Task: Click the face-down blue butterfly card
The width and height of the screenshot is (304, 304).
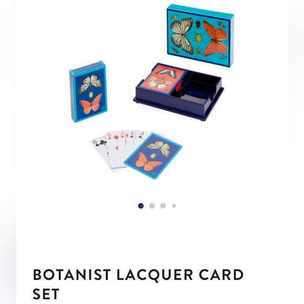Action: [x=153, y=156]
